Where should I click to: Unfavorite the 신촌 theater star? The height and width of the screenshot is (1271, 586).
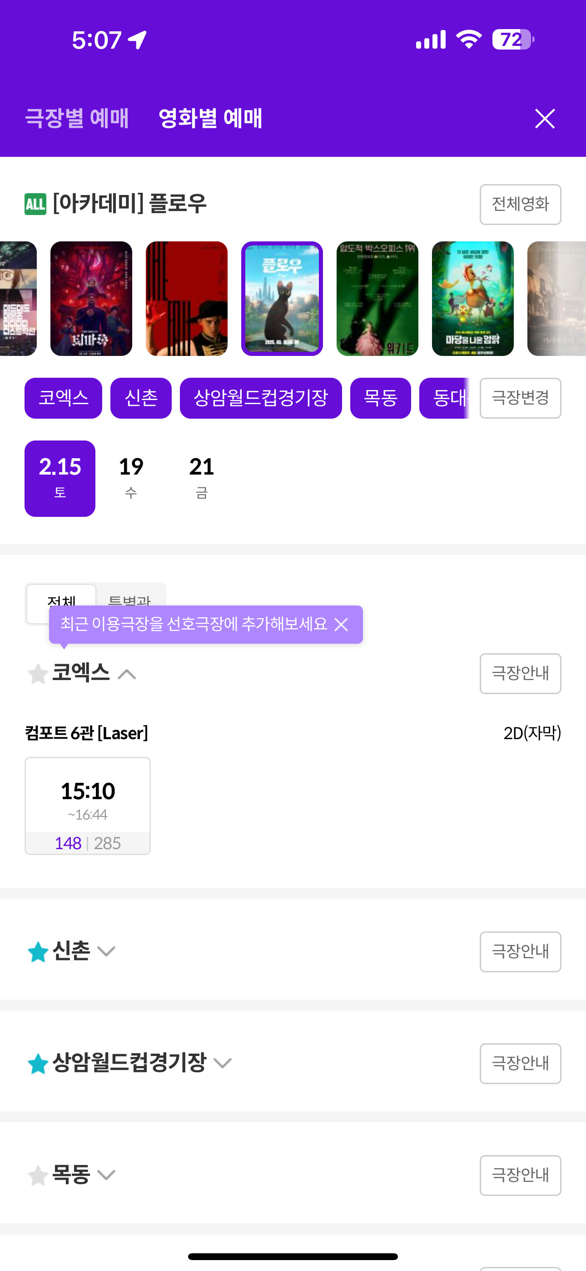[x=38, y=952]
